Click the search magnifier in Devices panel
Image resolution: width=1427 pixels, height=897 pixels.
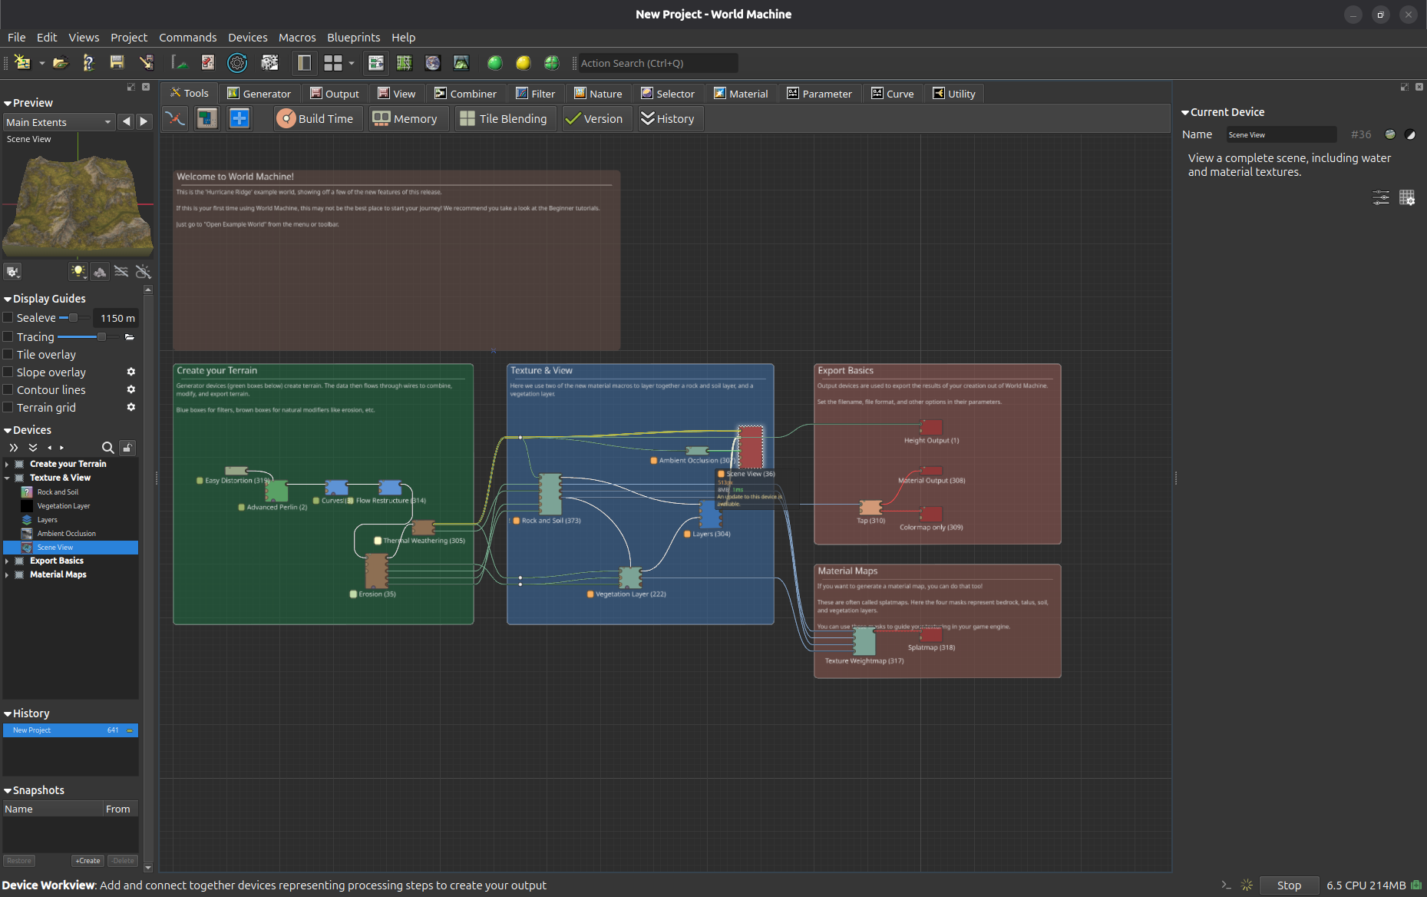pyautogui.click(x=108, y=448)
